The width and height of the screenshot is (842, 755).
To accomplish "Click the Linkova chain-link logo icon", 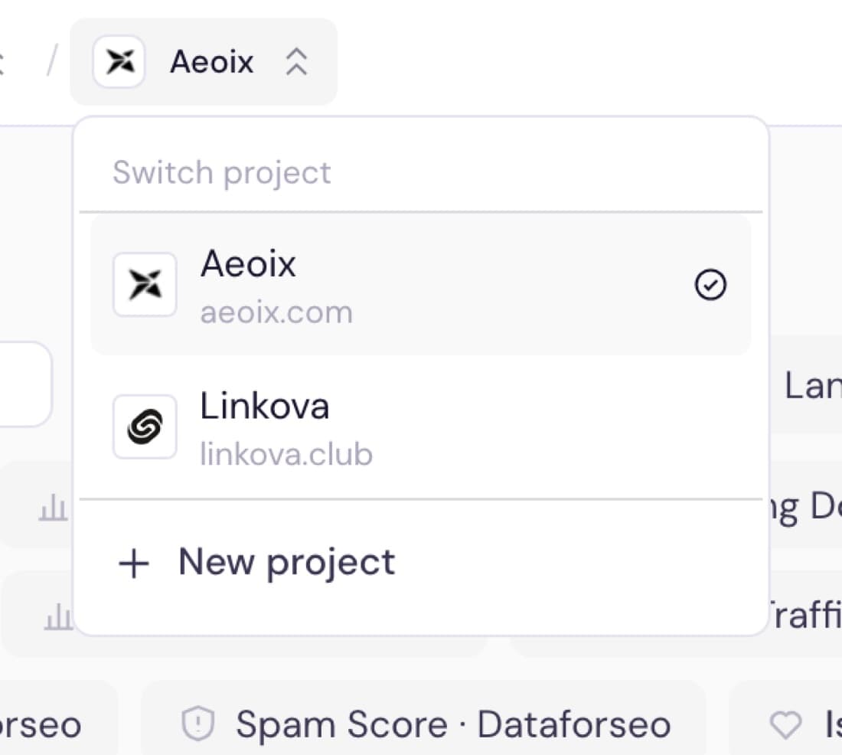I will coord(145,427).
